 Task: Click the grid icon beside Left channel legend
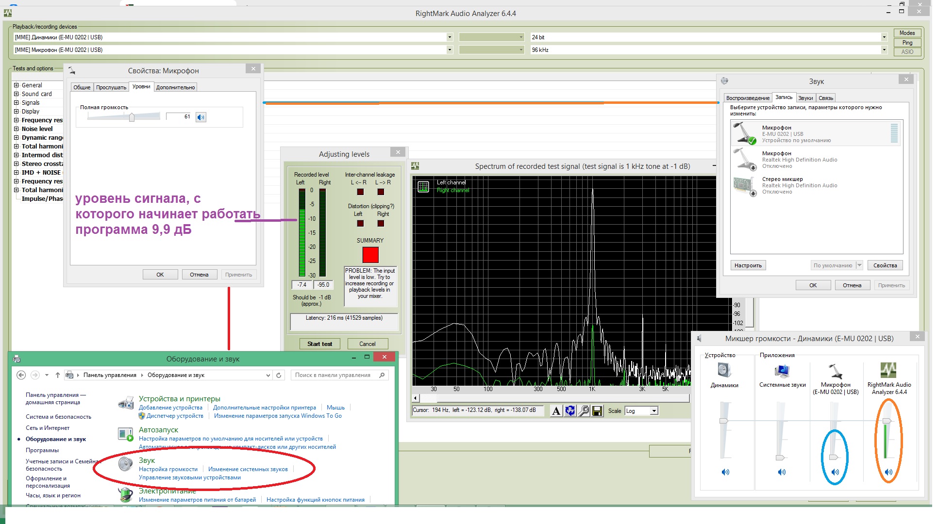423,186
